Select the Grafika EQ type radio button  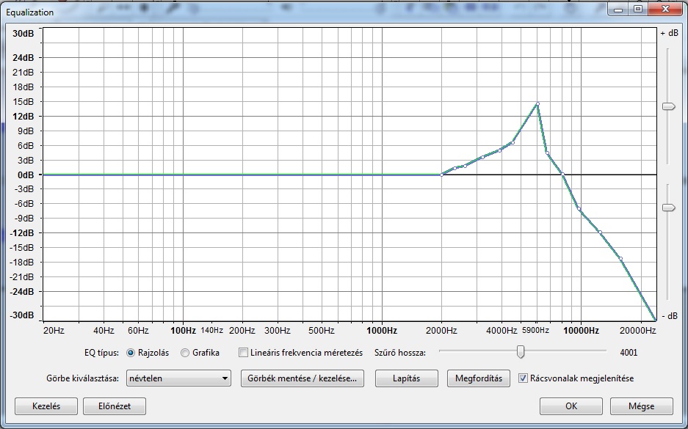click(185, 353)
